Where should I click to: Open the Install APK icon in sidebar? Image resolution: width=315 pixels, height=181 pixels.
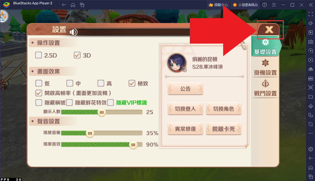coord(311,78)
